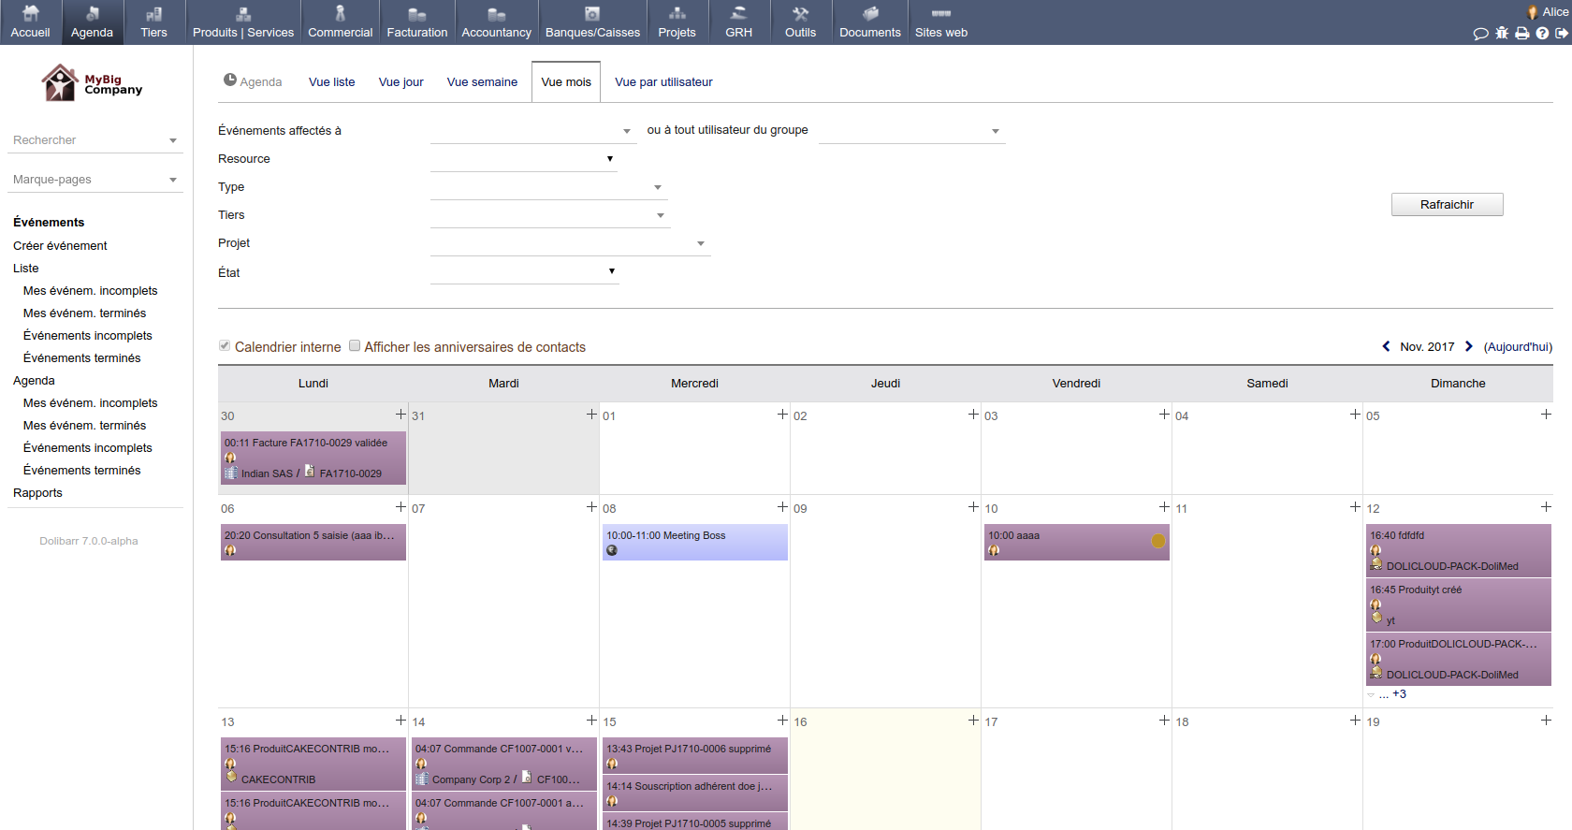Enable Afficher les anniversaires de contacts

(355, 345)
